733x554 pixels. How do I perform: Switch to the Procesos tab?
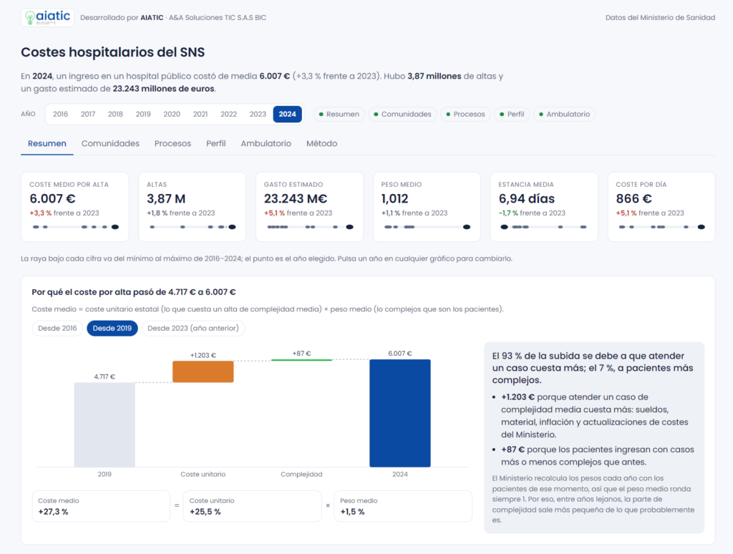click(x=173, y=144)
